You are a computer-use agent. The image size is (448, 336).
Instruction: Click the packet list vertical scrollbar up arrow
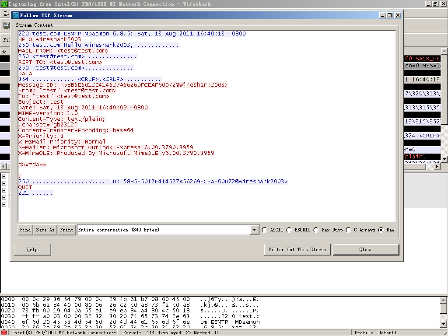coord(444,52)
